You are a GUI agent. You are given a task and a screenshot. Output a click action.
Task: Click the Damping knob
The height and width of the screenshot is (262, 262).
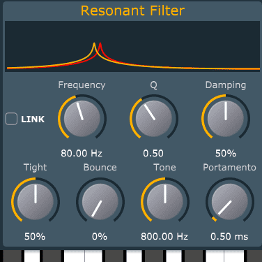click(x=226, y=119)
